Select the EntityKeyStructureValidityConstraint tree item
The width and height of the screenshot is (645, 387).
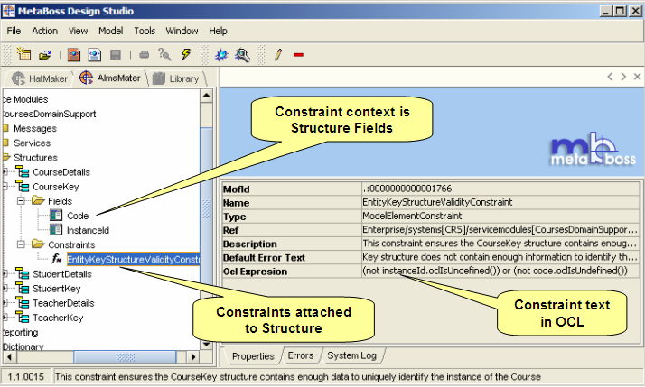[134, 259]
